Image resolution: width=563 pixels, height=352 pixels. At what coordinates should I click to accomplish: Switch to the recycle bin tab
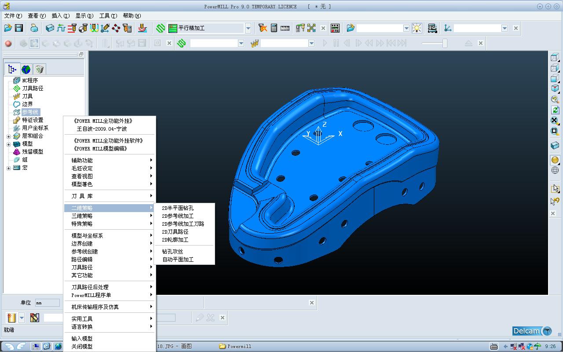point(40,69)
